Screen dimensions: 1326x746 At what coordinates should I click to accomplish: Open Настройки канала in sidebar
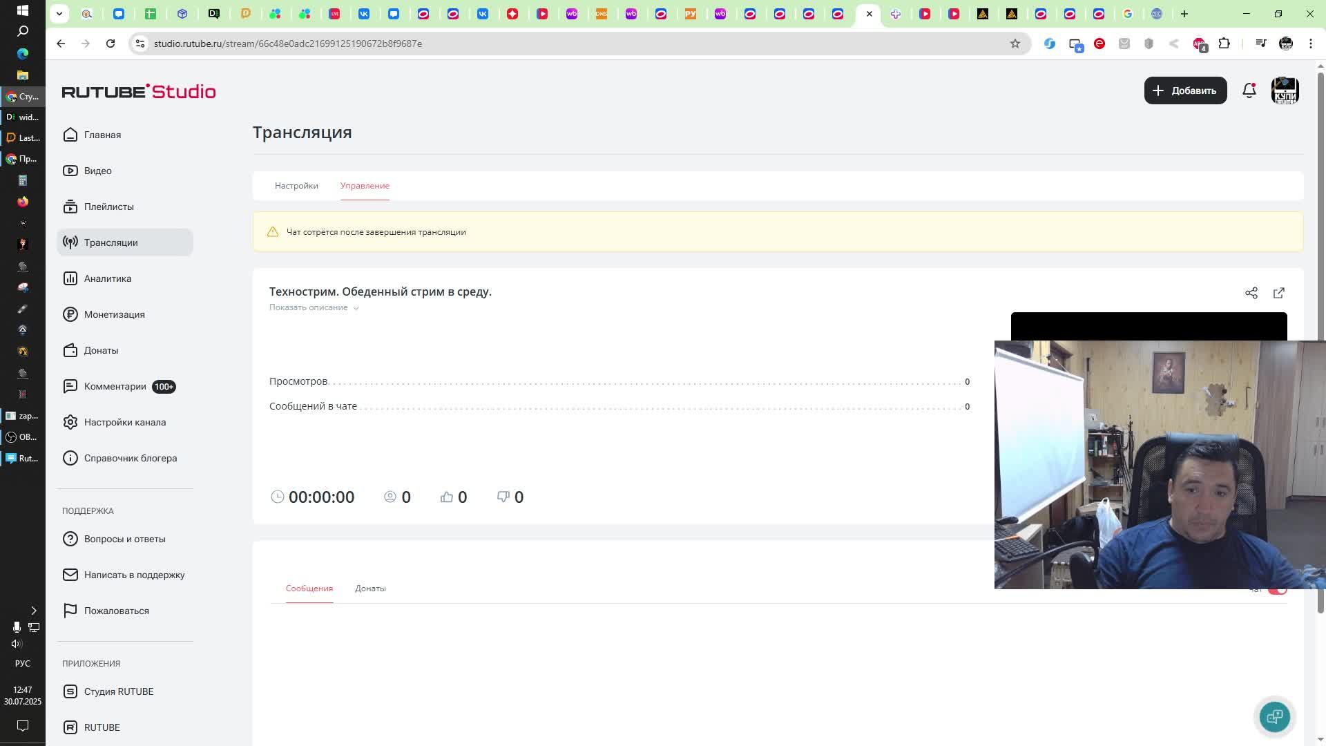click(124, 422)
